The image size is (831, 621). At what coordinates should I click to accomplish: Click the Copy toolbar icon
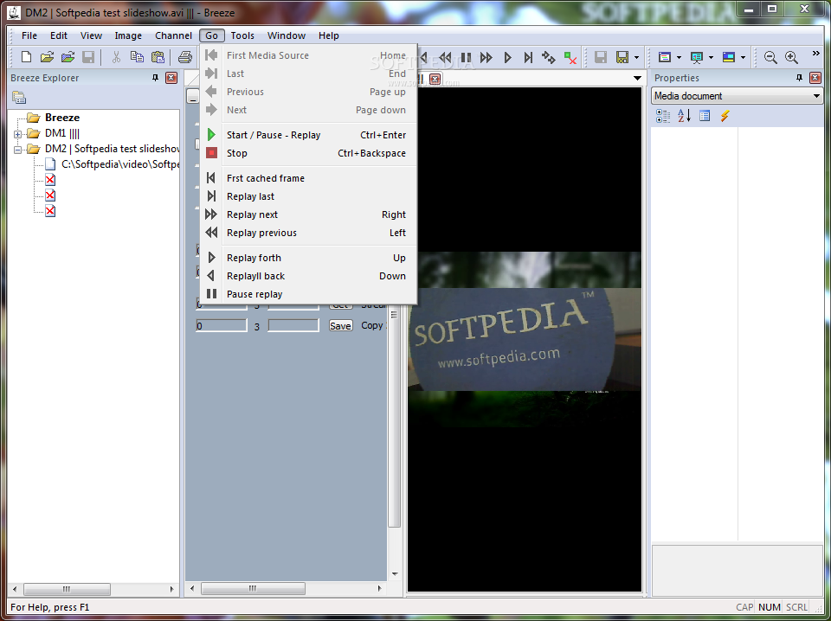(x=137, y=57)
